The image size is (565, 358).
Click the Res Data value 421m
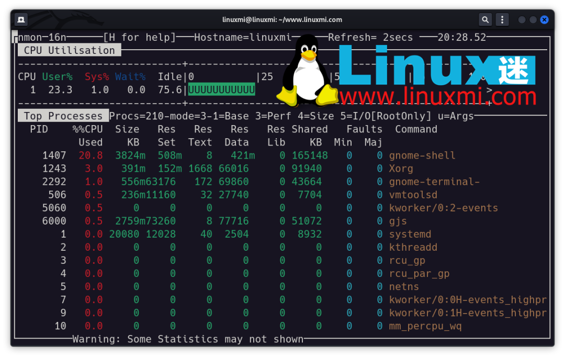pyautogui.click(x=243, y=155)
